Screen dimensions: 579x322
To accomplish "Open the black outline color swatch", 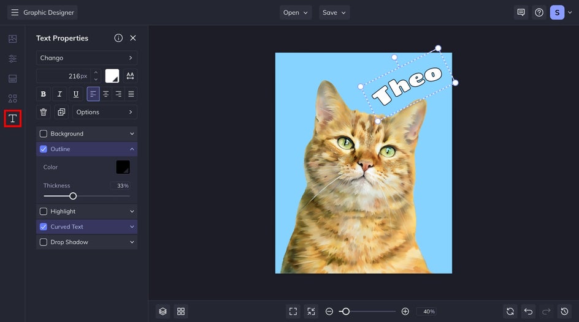I will pyautogui.click(x=123, y=167).
